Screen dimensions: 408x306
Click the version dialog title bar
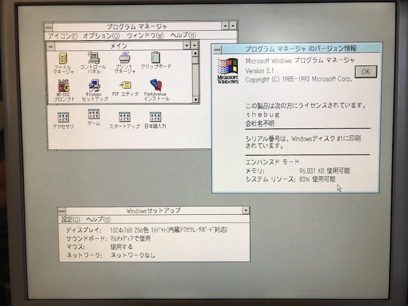[x=301, y=48]
